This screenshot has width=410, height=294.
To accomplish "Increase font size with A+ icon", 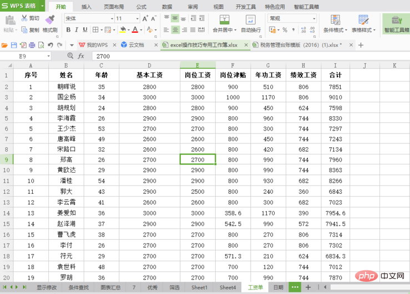I will [x=145, y=18].
